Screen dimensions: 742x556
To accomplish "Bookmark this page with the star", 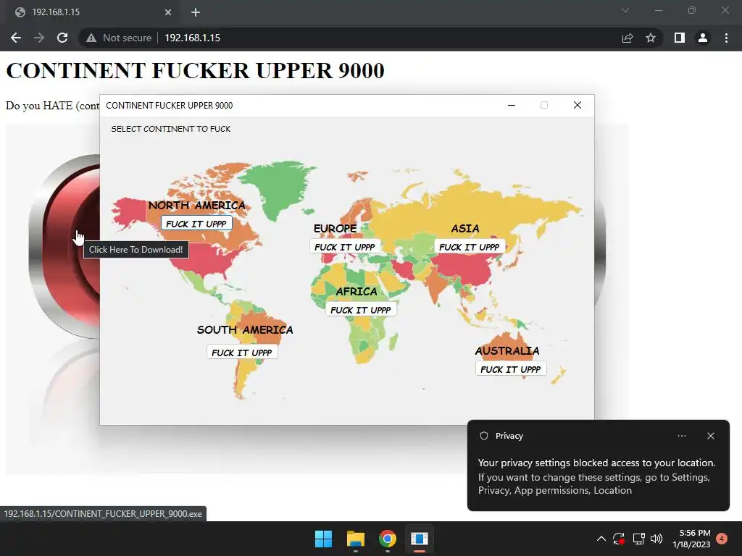I will point(651,38).
